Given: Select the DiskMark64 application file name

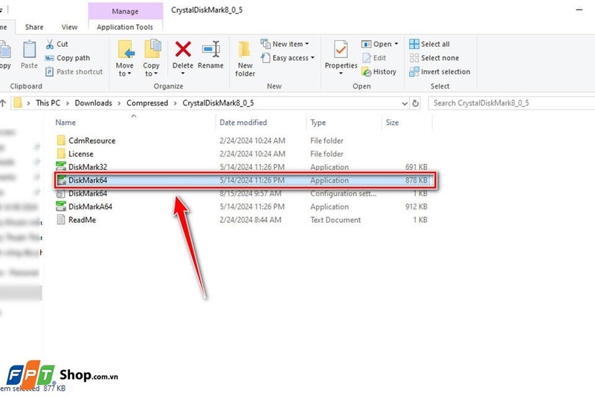Looking at the screenshot, I should click(x=88, y=180).
